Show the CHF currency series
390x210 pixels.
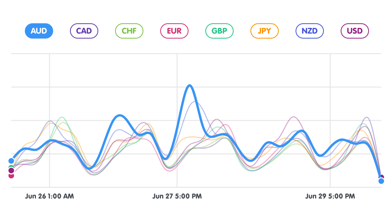pyautogui.click(x=129, y=31)
